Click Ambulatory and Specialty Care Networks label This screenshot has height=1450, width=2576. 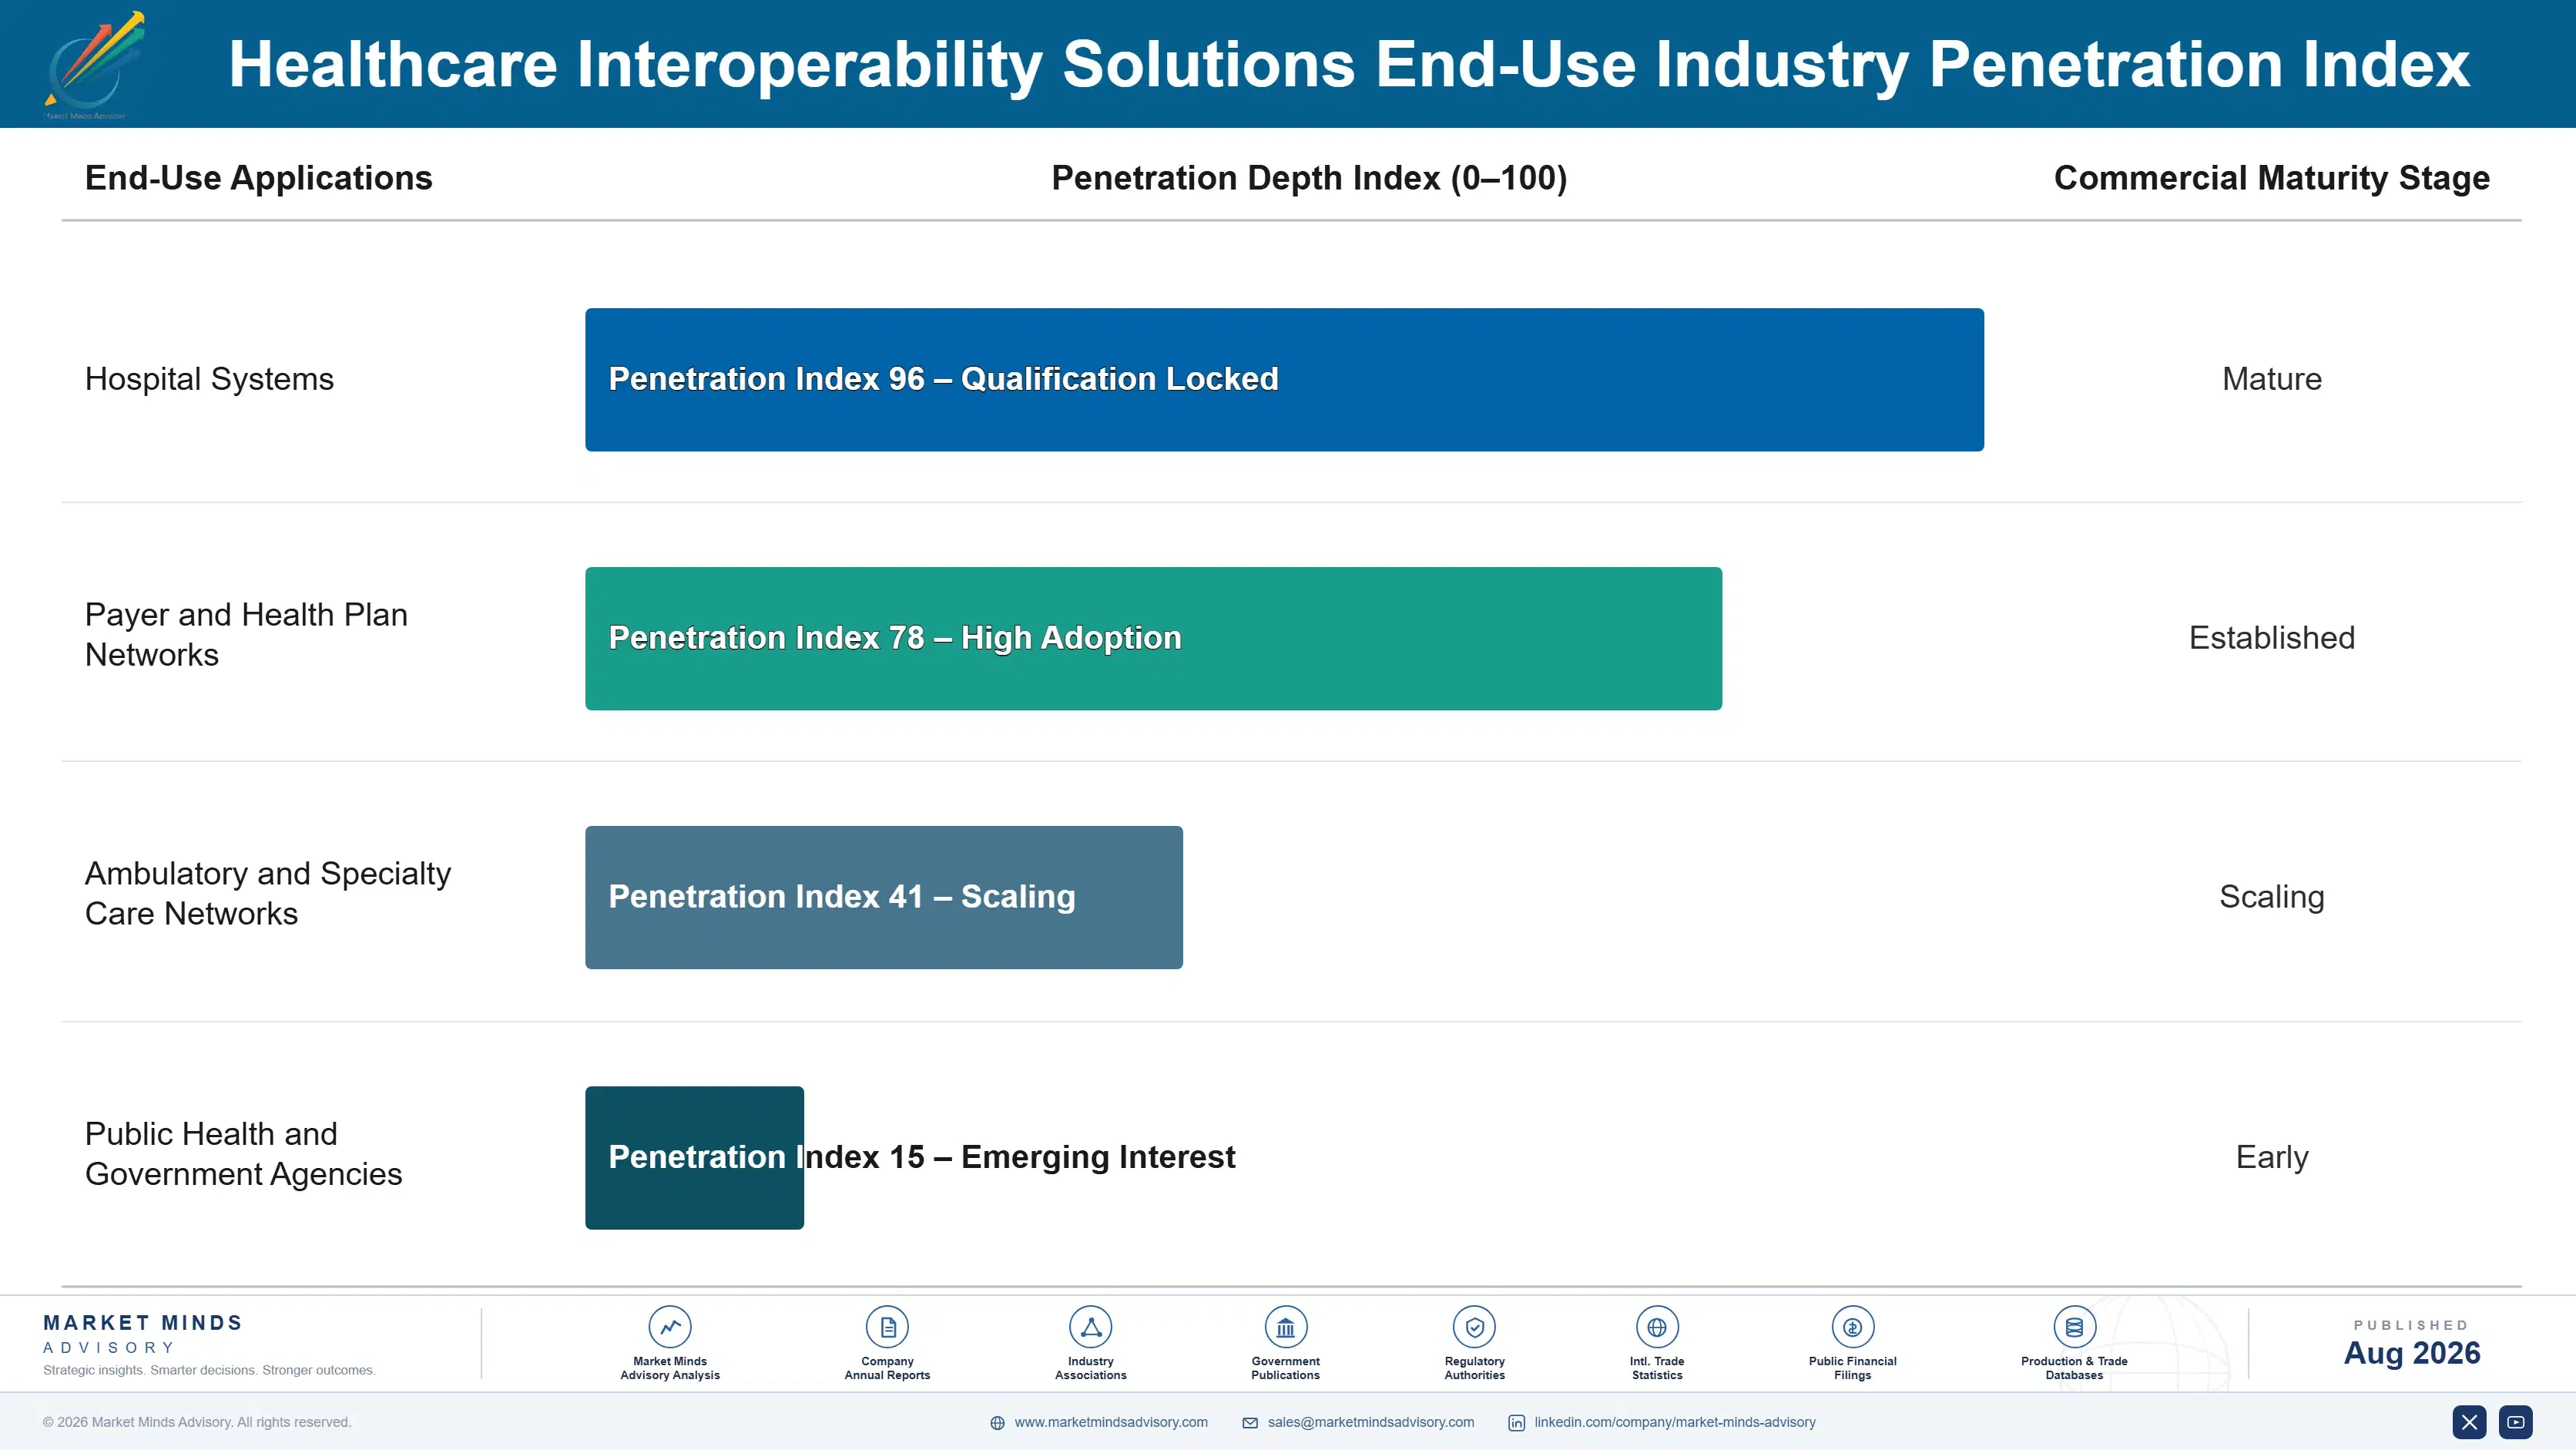(x=268, y=893)
